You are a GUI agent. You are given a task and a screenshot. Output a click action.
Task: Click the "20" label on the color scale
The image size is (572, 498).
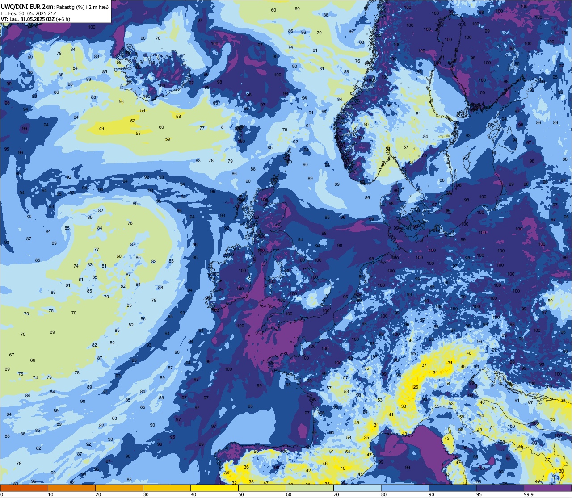pos(98,494)
